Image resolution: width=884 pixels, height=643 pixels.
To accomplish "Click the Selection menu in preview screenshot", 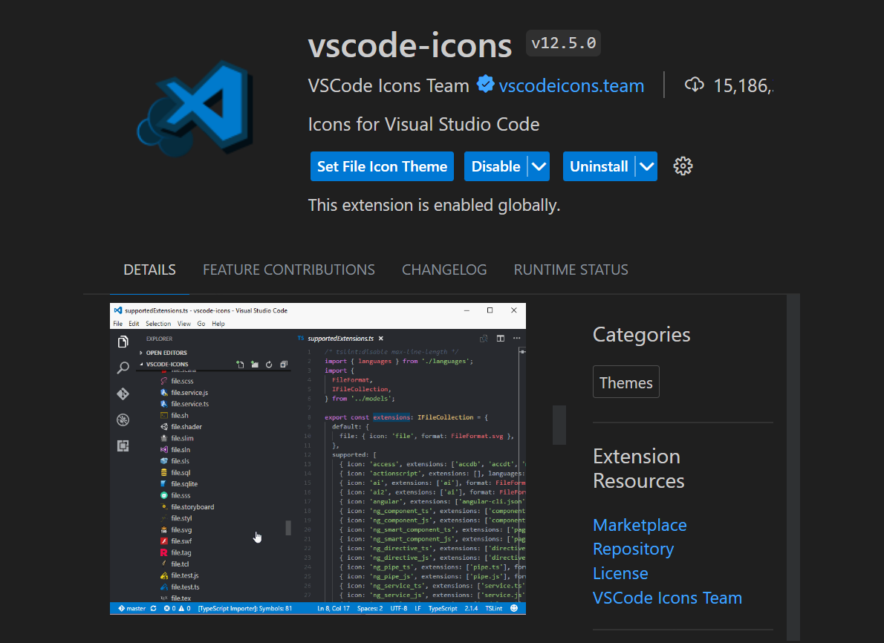I will [157, 324].
